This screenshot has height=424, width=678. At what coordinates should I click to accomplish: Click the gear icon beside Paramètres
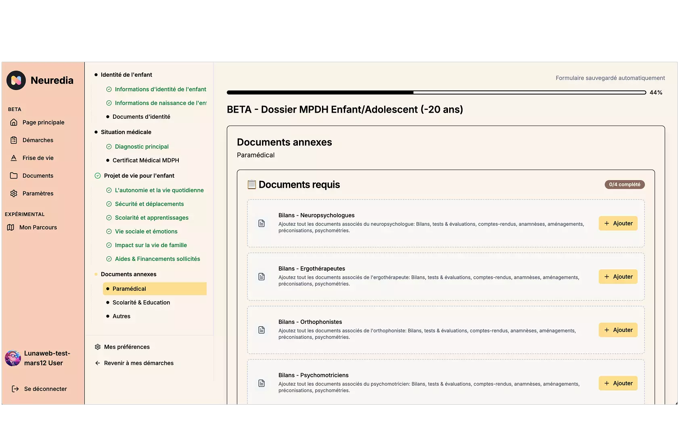[14, 193]
